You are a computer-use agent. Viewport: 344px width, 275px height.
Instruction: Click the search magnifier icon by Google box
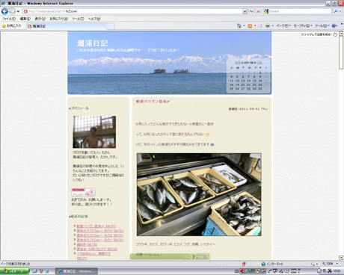click(x=336, y=11)
